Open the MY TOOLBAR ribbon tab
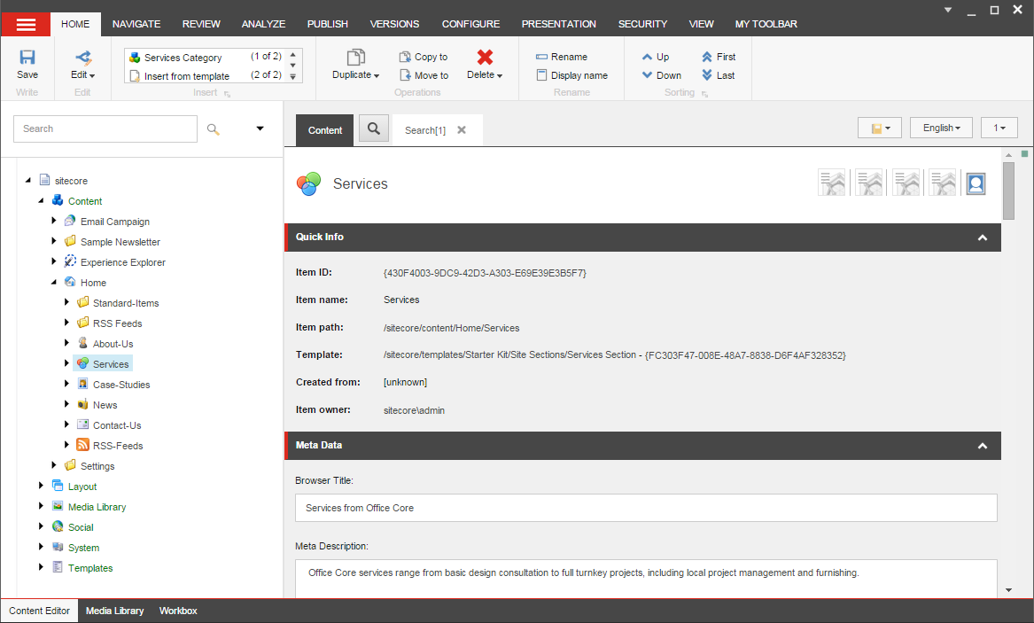 point(766,24)
